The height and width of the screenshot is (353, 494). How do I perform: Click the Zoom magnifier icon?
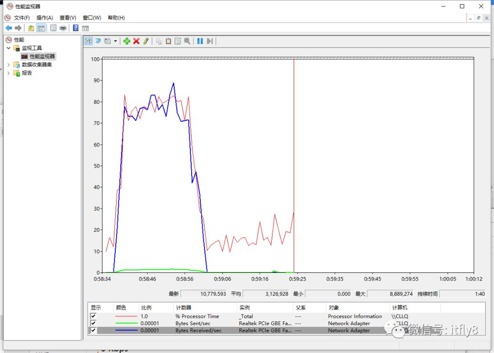pos(187,41)
